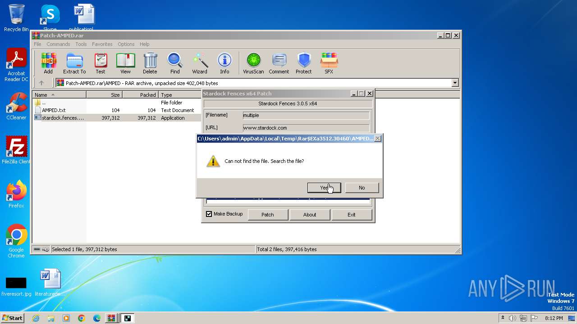Screen dimensions: 577x324
Task: Go up one folder level arrow
Action: (41, 83)
